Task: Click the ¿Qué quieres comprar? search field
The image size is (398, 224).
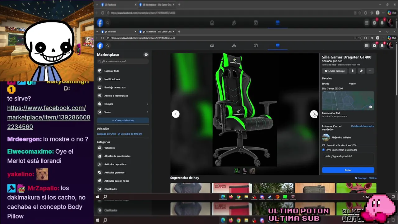Action: click(123, 61)
